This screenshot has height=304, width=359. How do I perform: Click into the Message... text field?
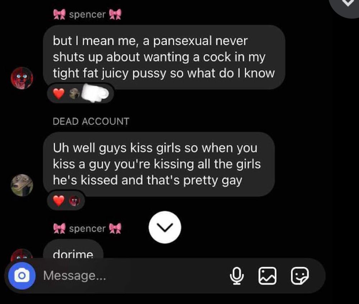[133, 276]
